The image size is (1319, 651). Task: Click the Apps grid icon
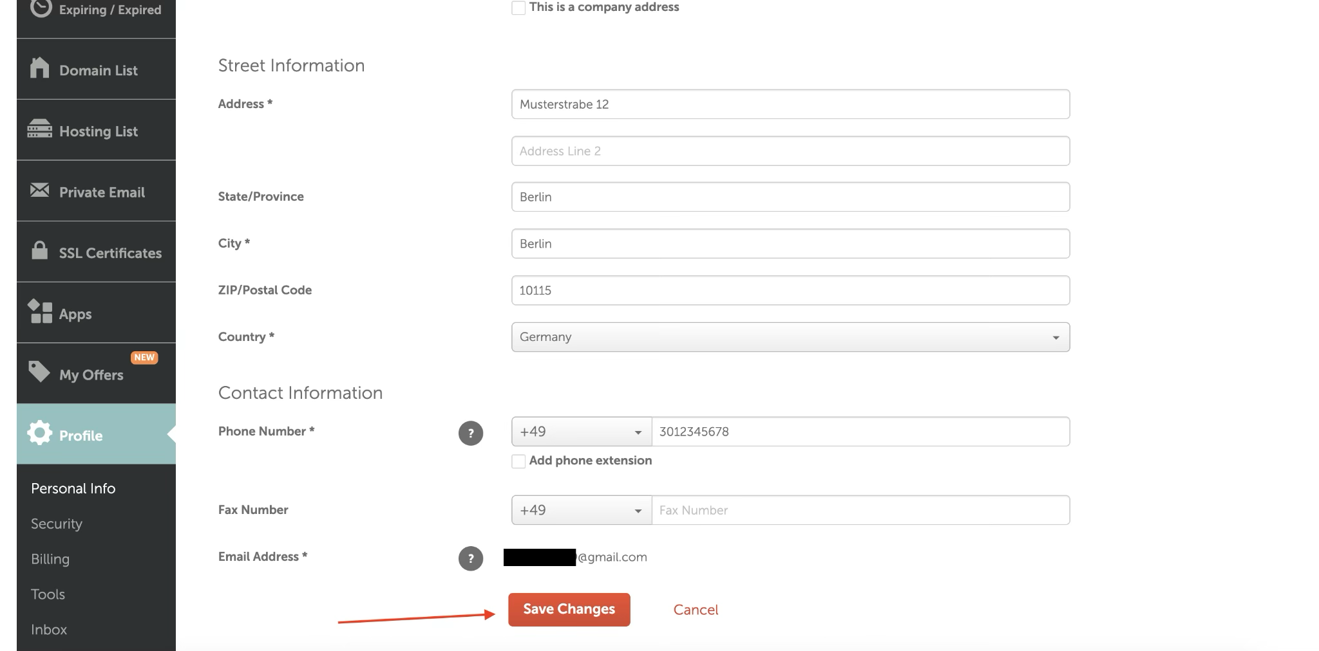click(x=40, y=312)
